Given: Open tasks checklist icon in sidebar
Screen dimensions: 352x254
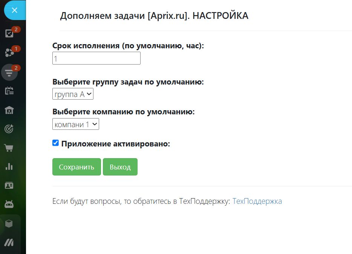Looking at the screenshot, I should pyautogui.click(x=9, y=34).
